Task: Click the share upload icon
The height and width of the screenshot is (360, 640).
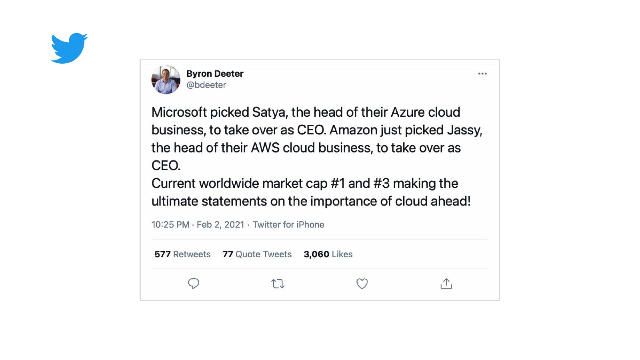Action: coord(446,284)
